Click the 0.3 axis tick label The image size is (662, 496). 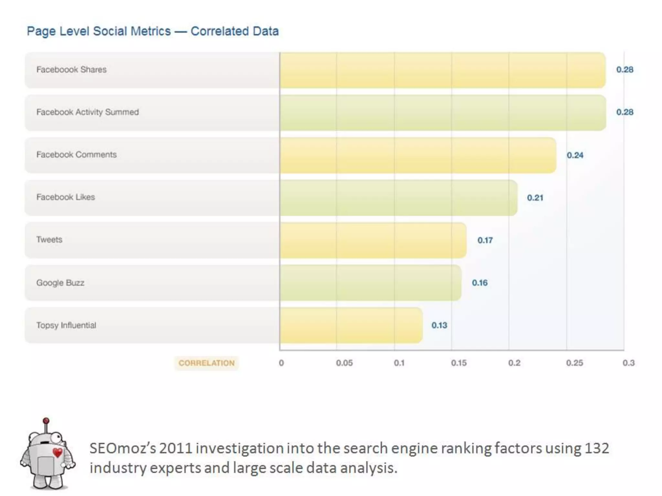coord(628,363)
